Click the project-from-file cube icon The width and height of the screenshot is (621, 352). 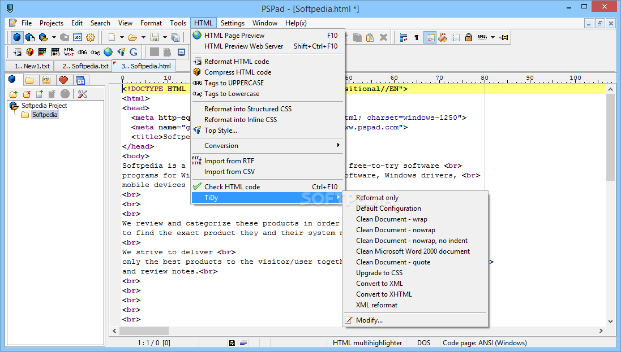pyautogui.click(x=30, y=37)
